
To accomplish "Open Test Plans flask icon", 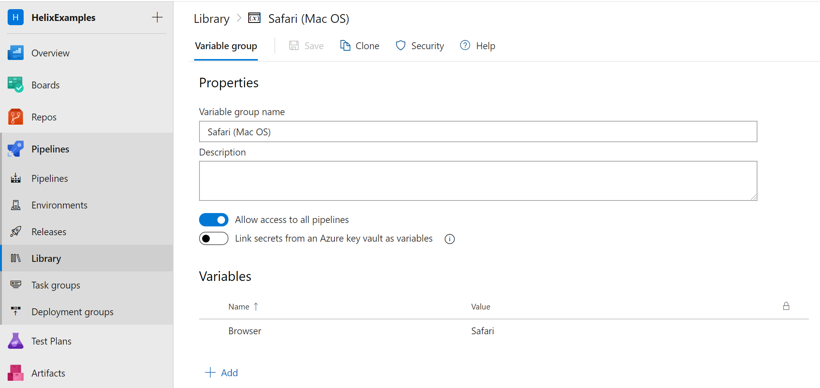I will click(15, 341).
